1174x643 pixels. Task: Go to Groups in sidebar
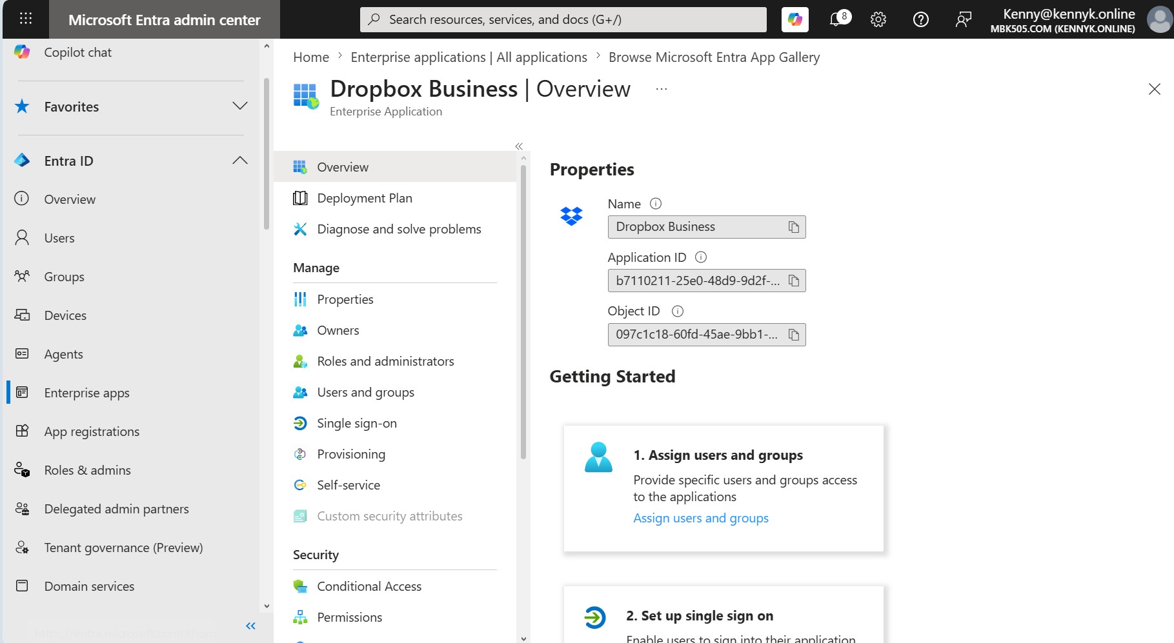coord(64,277)
